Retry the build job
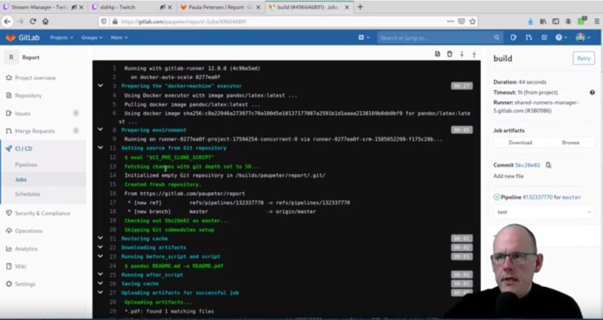 tap(583, 58)
